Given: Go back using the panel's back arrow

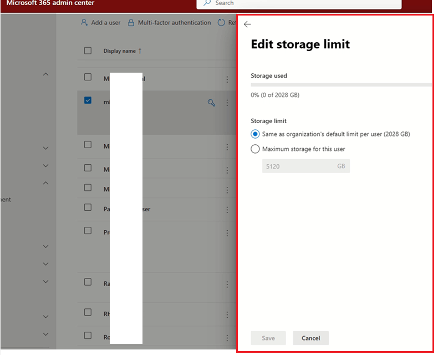Looking at the screenshot, I should [247, 24].
